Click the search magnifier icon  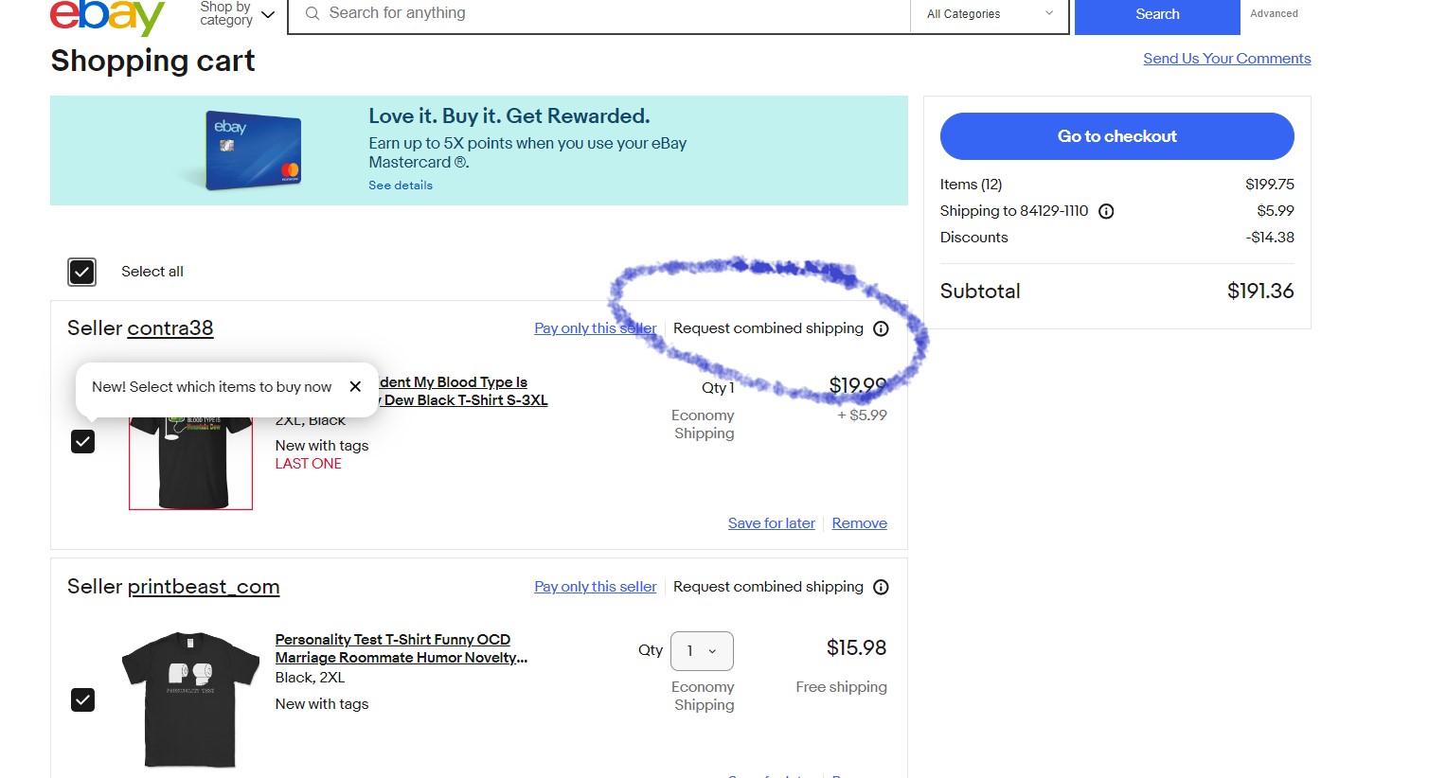pos(312,13)
